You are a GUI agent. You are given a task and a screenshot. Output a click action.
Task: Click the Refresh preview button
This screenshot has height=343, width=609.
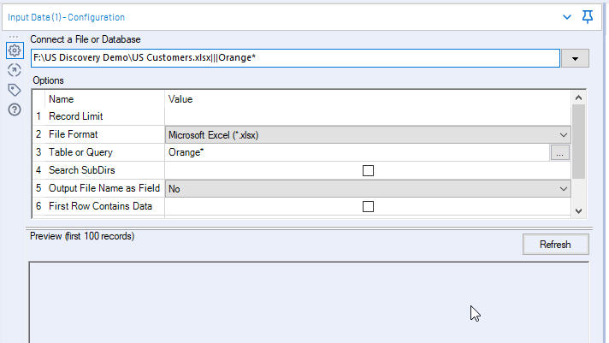click(555, 245)
